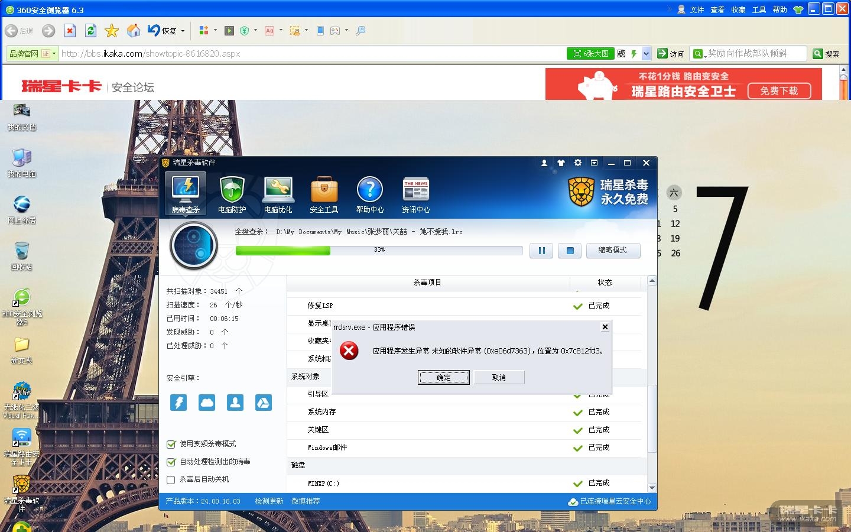
Task: Open the address bar history dropdown arrow
Action: [646, 54]
